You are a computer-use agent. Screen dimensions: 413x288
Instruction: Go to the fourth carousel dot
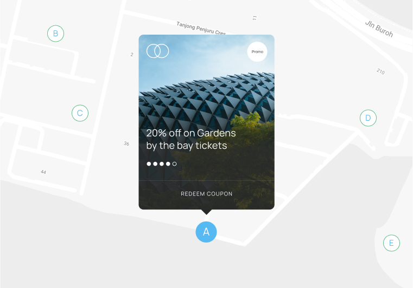pyautogui.click(x=168, y=163)
